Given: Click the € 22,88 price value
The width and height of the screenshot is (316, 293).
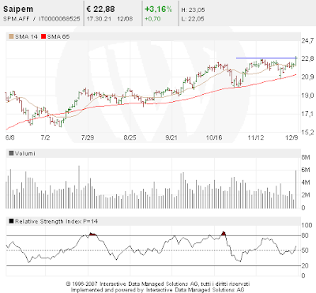Looking at the screenshot, I should [x=100, y=9].
